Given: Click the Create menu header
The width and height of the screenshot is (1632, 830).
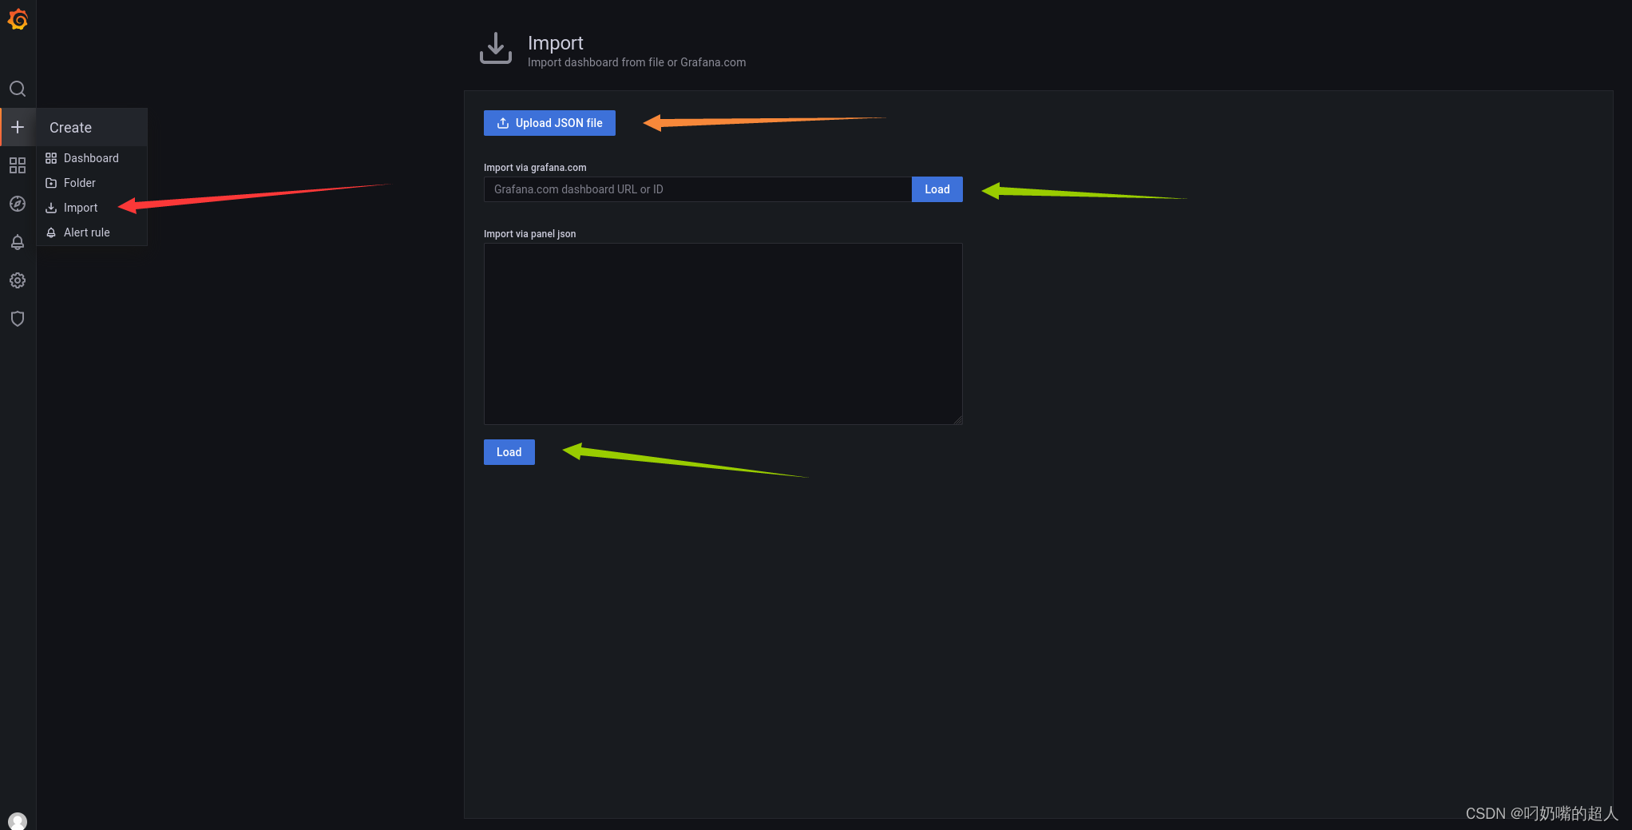Looking at the screenshot, I should pyautogui.click(x=92, y=128).
